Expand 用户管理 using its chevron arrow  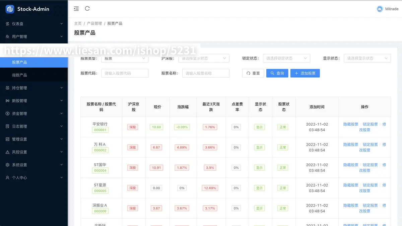pos(61,36)
